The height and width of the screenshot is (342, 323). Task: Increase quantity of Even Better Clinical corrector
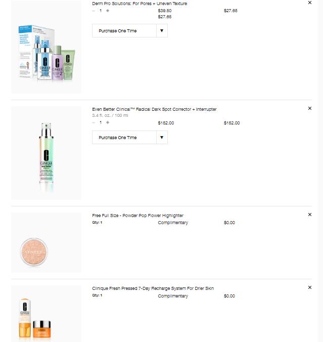[x=108, y=122]
